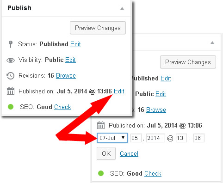Click Preview Changes in the front panel
The height and width of the screenshot is (183, 223).
point(98,28)
